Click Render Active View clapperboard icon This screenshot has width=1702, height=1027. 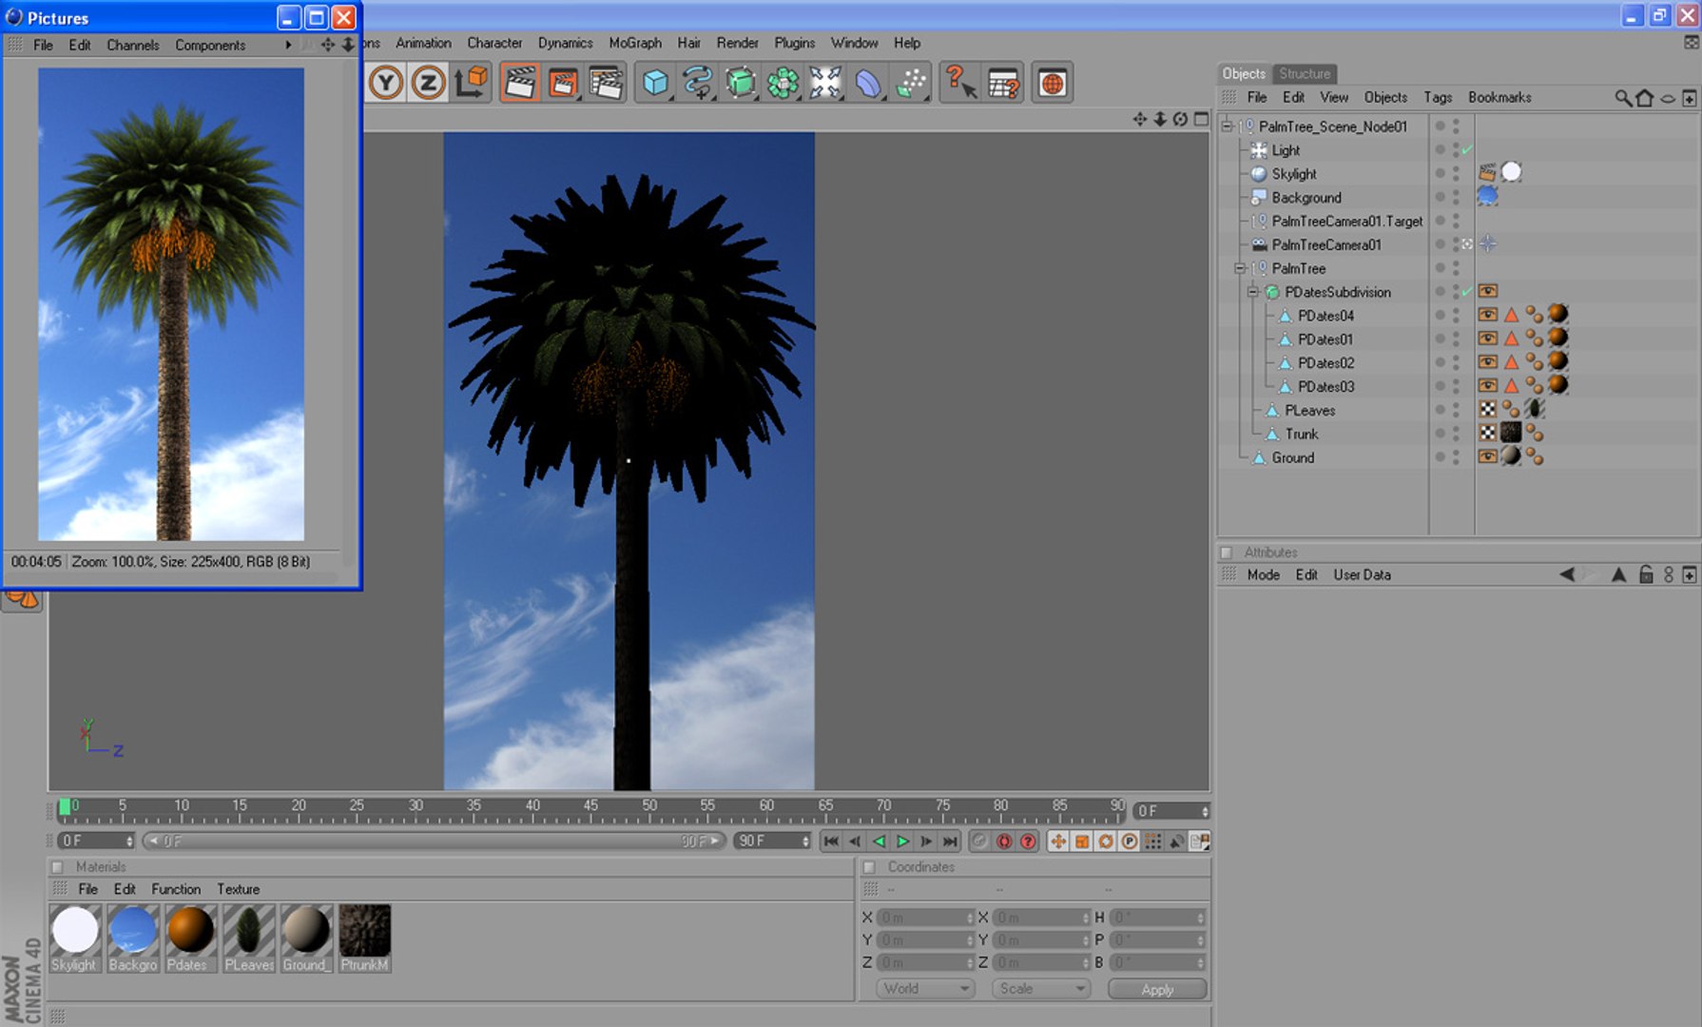coord(520,84)
